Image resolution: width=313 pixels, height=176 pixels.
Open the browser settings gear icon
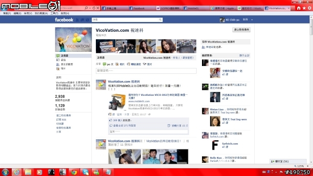click(310, 8)
